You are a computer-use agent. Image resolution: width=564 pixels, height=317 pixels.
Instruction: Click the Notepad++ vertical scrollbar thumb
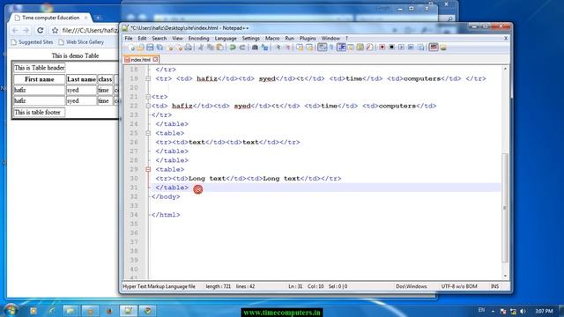(505, 208)
